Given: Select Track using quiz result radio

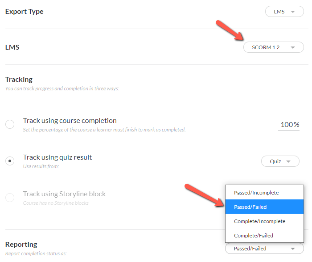Looking at the screenshot, I should pos(10,161).
